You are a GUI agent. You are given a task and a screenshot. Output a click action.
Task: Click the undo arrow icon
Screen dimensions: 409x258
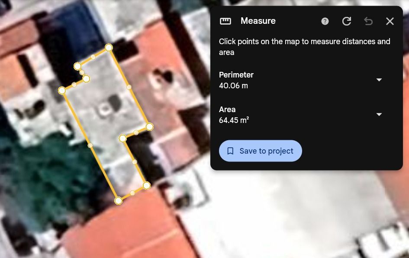coord(368,21)
